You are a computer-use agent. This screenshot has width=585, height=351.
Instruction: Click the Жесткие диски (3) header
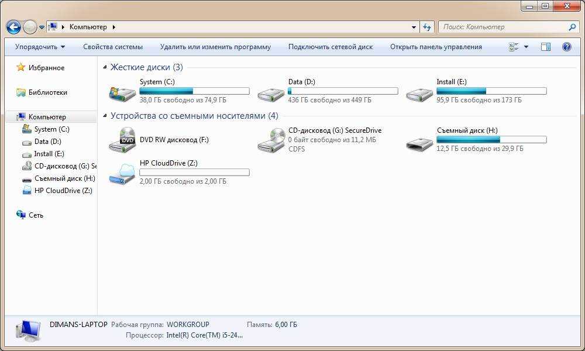[147, 67]
